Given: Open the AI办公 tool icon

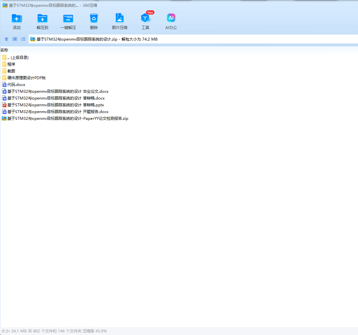Looking at the screenshot, I should point(171,18).
